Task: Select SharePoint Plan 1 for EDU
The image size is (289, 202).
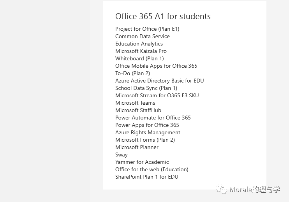Action: click(x=147, y=177)
